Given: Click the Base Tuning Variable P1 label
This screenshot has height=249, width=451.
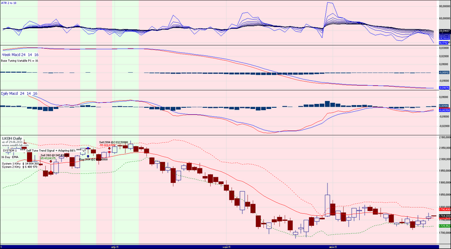Looking at the screenshot, I should pos(20,60).
